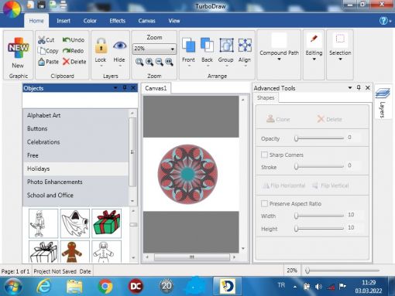
Task: Open the Canvas ribbon tab
Action: pos(146,21)
